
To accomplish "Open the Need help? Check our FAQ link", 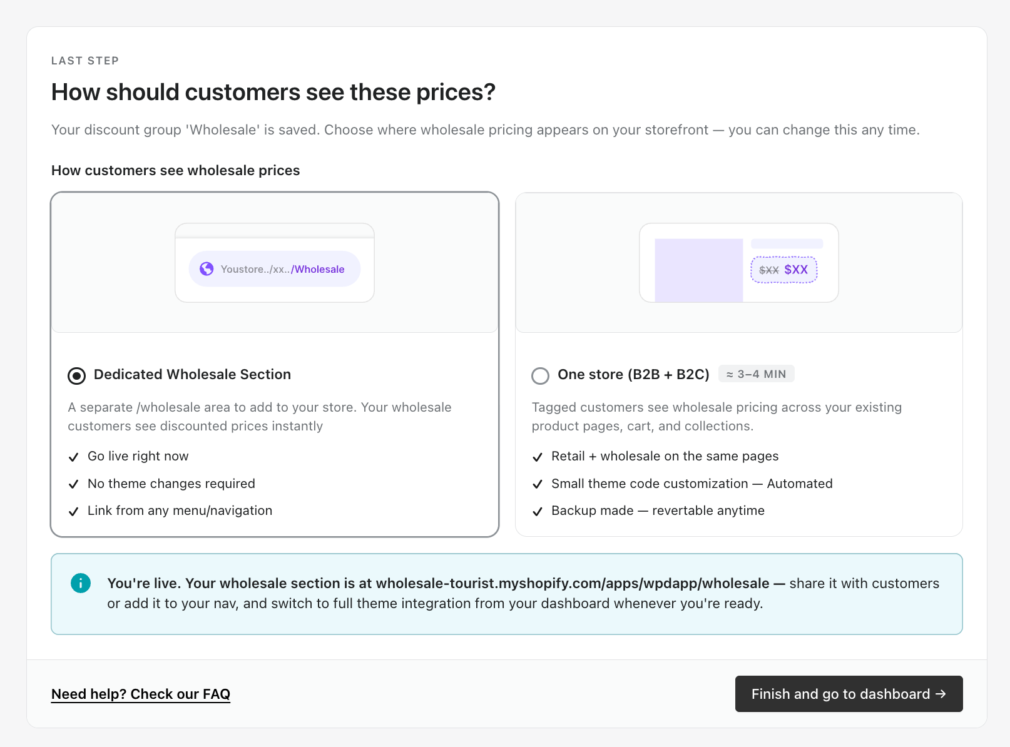I will [x=141, y=694].
